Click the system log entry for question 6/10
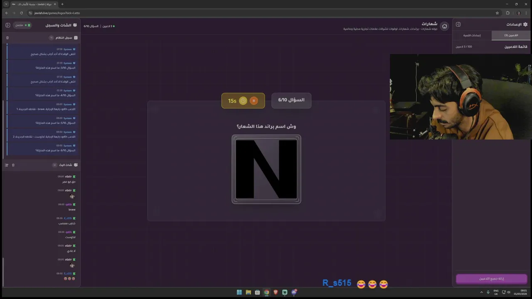This screenshot has width=532, height=299. (42, 148)
